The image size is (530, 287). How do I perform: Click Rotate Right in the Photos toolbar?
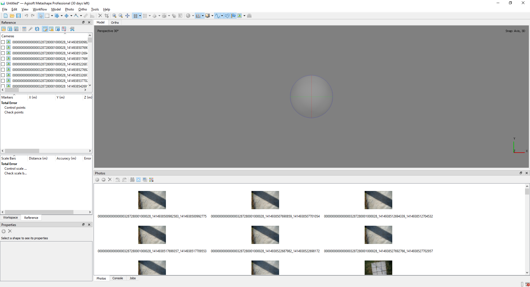click(124, 180)
